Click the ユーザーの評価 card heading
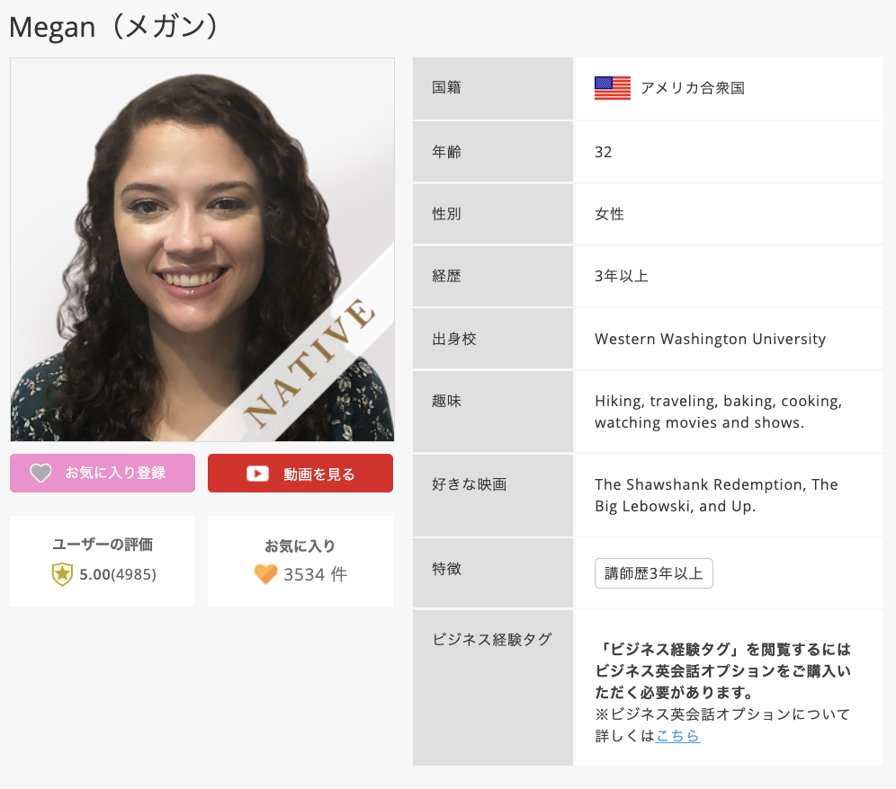Viewport: 896px width, 789px height. (x=103, y=544)
